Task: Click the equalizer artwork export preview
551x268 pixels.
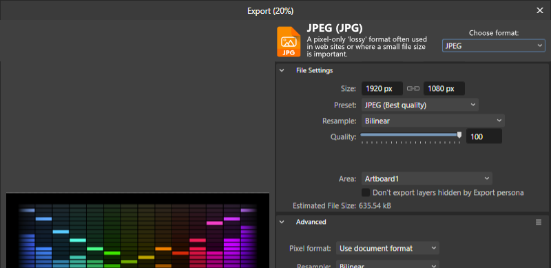Action: click(x=138, y=230)
